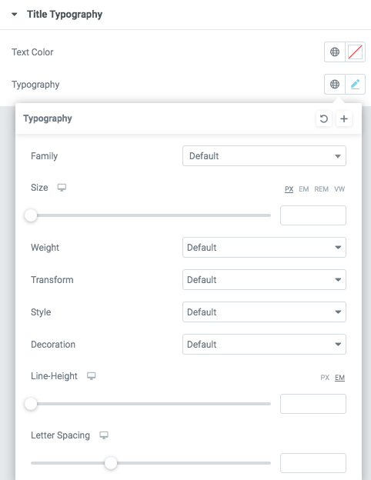Open responsive device icon next to Line-Height

pyautogui.click(x=92, y=376)
